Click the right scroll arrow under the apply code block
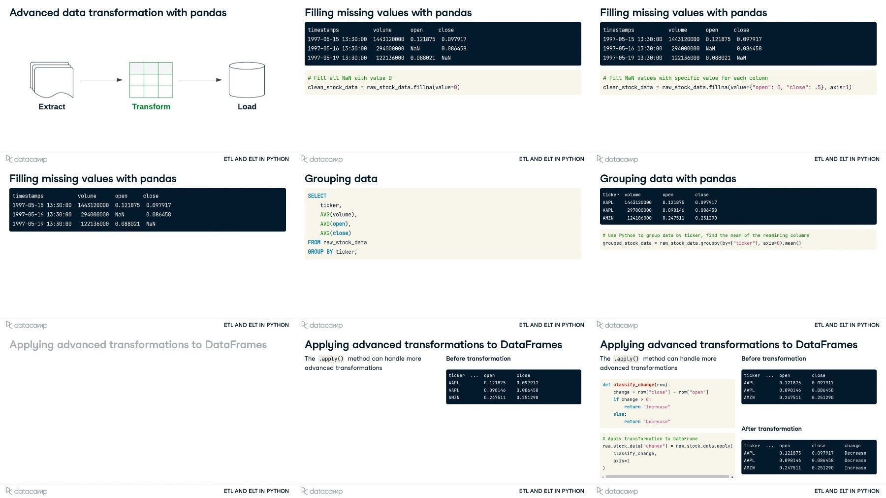 pos(732,477)
